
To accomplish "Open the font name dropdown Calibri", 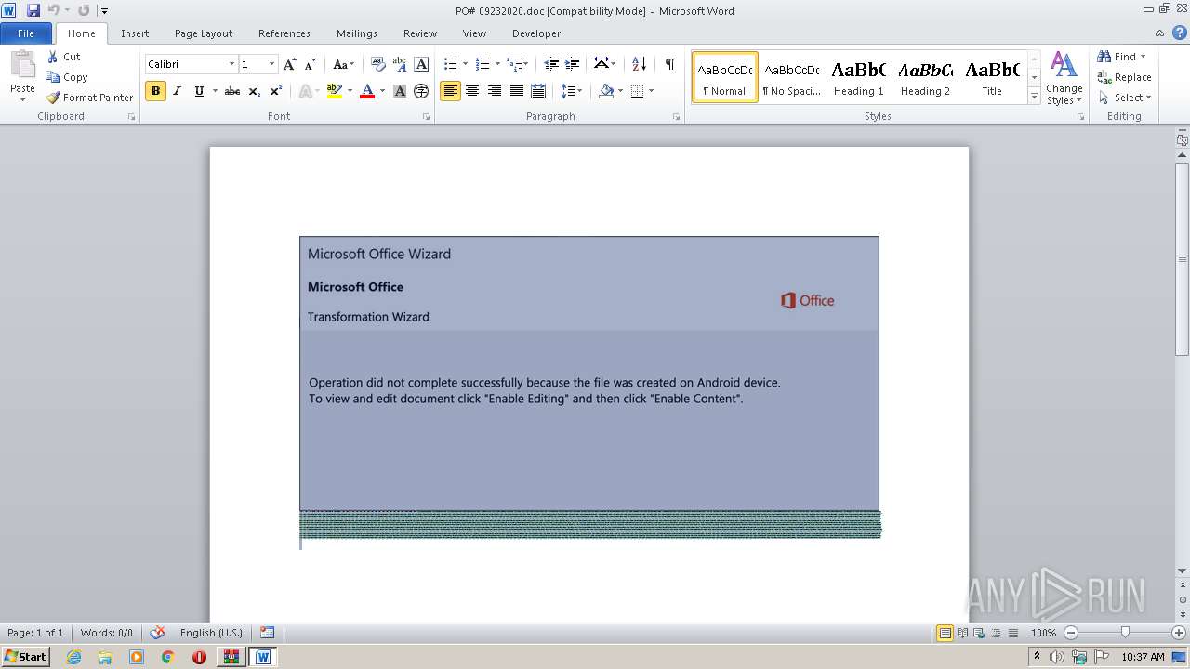I will pyautogui.click(x=231, y=64).
